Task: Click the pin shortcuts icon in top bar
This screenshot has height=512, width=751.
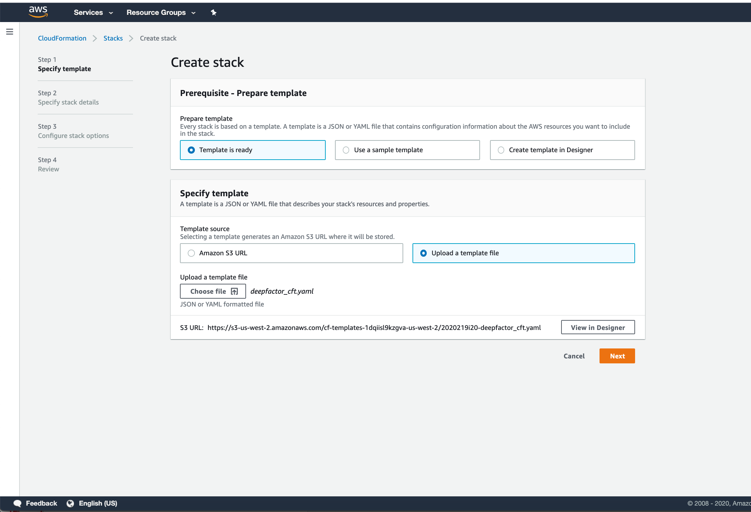Action: point(213,12)
